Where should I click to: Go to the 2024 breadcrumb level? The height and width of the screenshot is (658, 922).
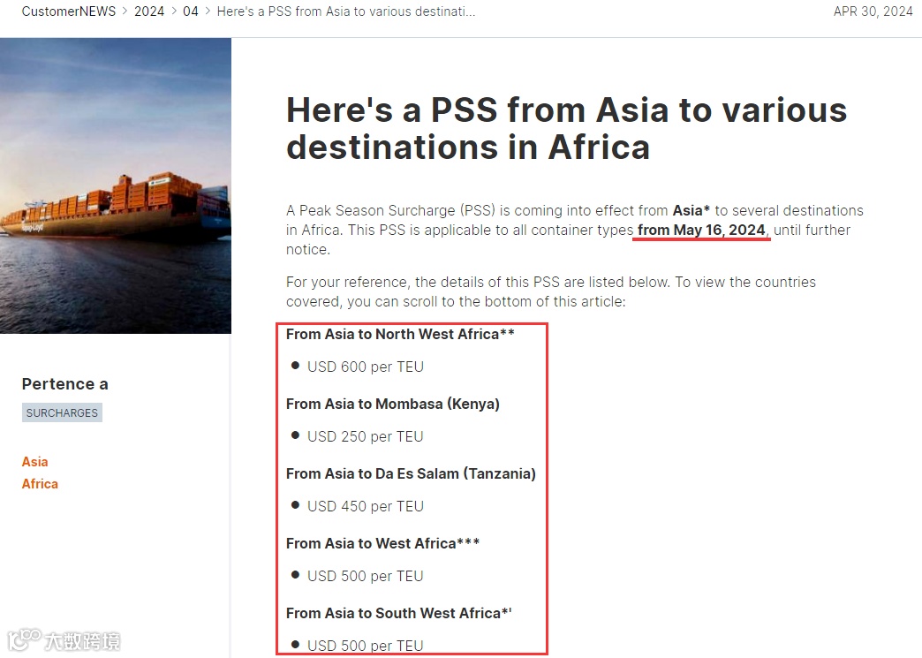point(149,11)
